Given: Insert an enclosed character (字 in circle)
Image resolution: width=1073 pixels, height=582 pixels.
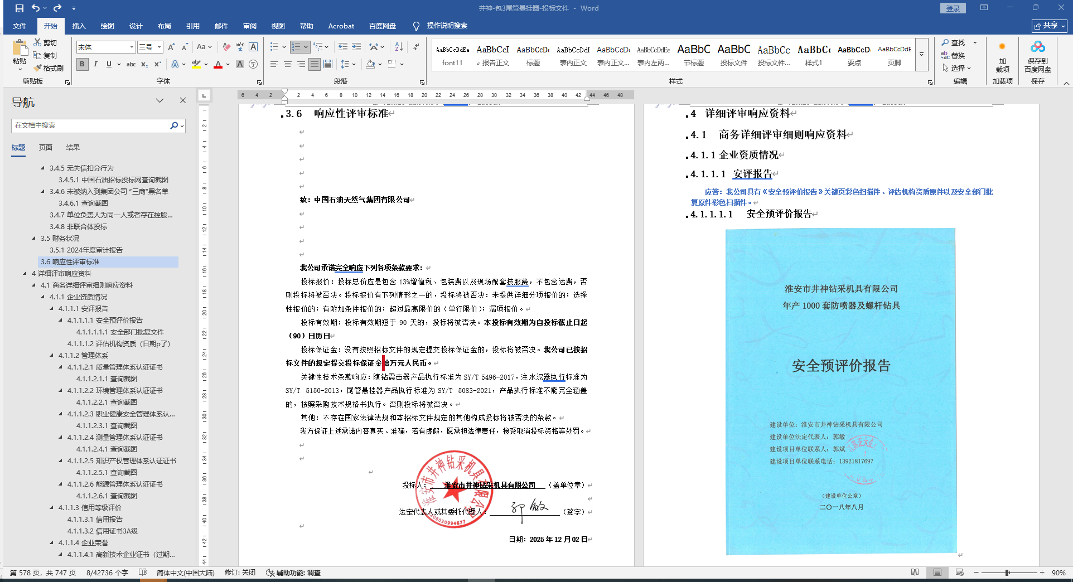Looking at the screenshot, I should click(253, 64).
